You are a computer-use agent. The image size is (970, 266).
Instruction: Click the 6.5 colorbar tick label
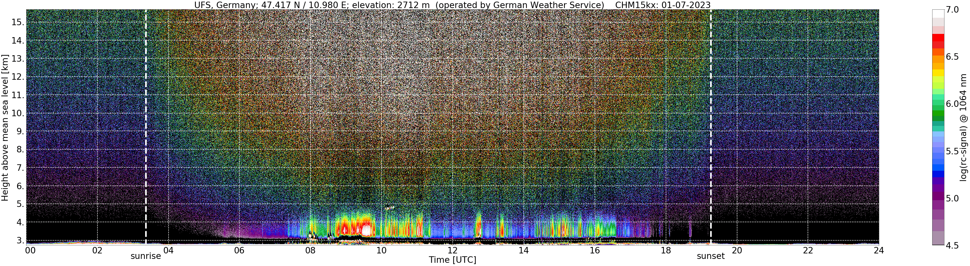tap(952, 57)
